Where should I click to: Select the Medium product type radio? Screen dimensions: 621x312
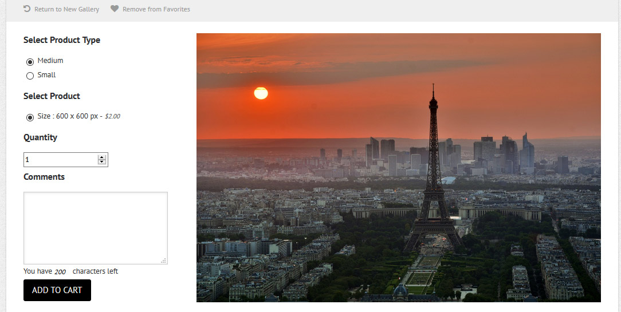coord(30,62)
